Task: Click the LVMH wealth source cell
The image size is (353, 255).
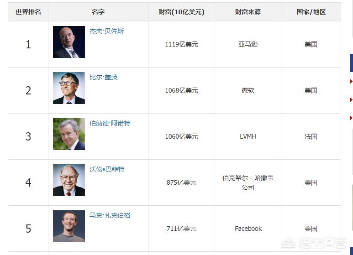Action: 248,136
